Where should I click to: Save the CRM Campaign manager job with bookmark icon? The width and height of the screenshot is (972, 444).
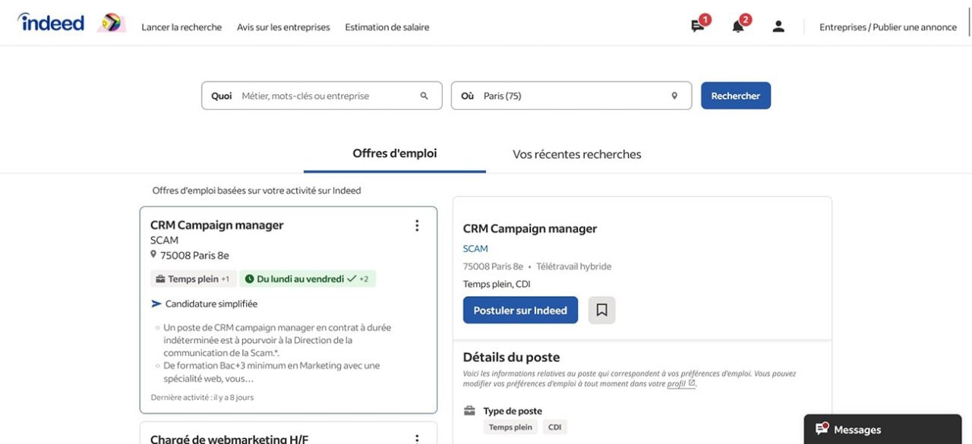click(x=601, y=310)
